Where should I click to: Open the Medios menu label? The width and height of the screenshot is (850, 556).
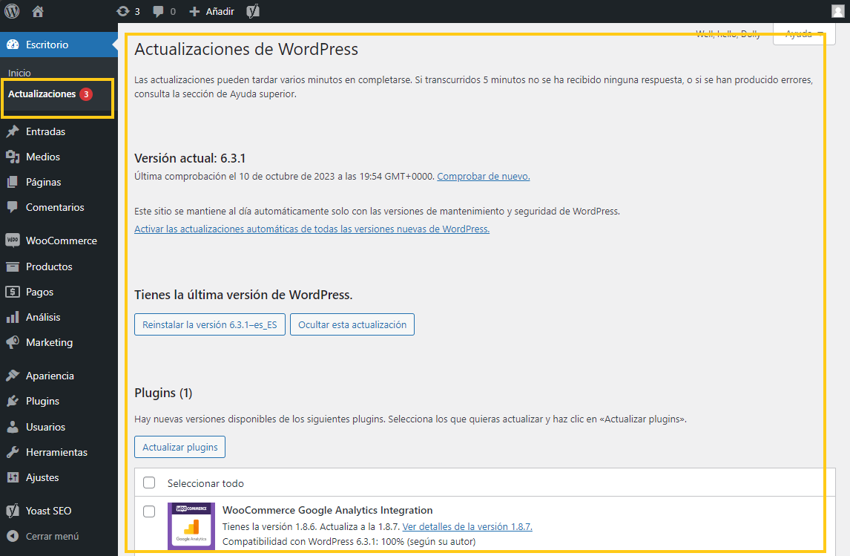[43, 157]
